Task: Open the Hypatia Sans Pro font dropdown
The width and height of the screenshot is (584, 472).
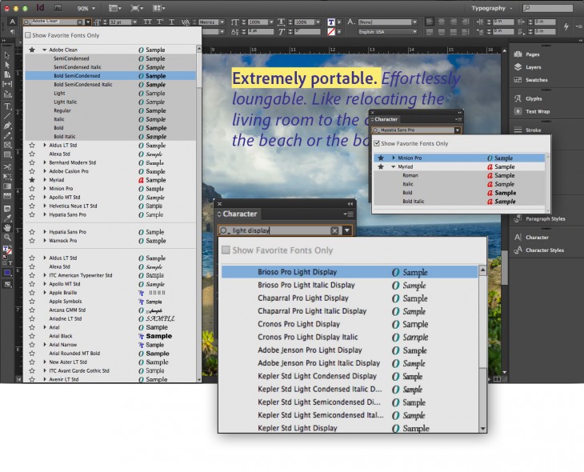Action: tap(458, 130)
